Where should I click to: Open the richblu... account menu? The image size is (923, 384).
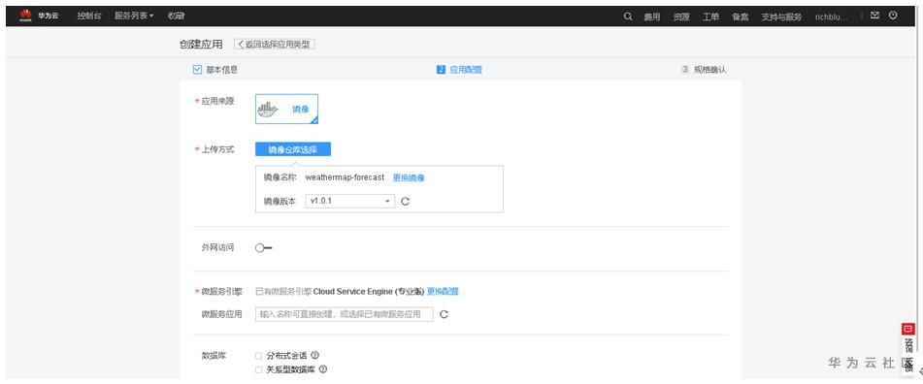[831, 17]
